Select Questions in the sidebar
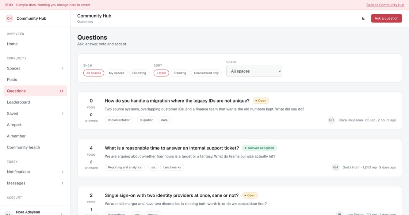The image size is (409, 215). (x=35, y=91)
